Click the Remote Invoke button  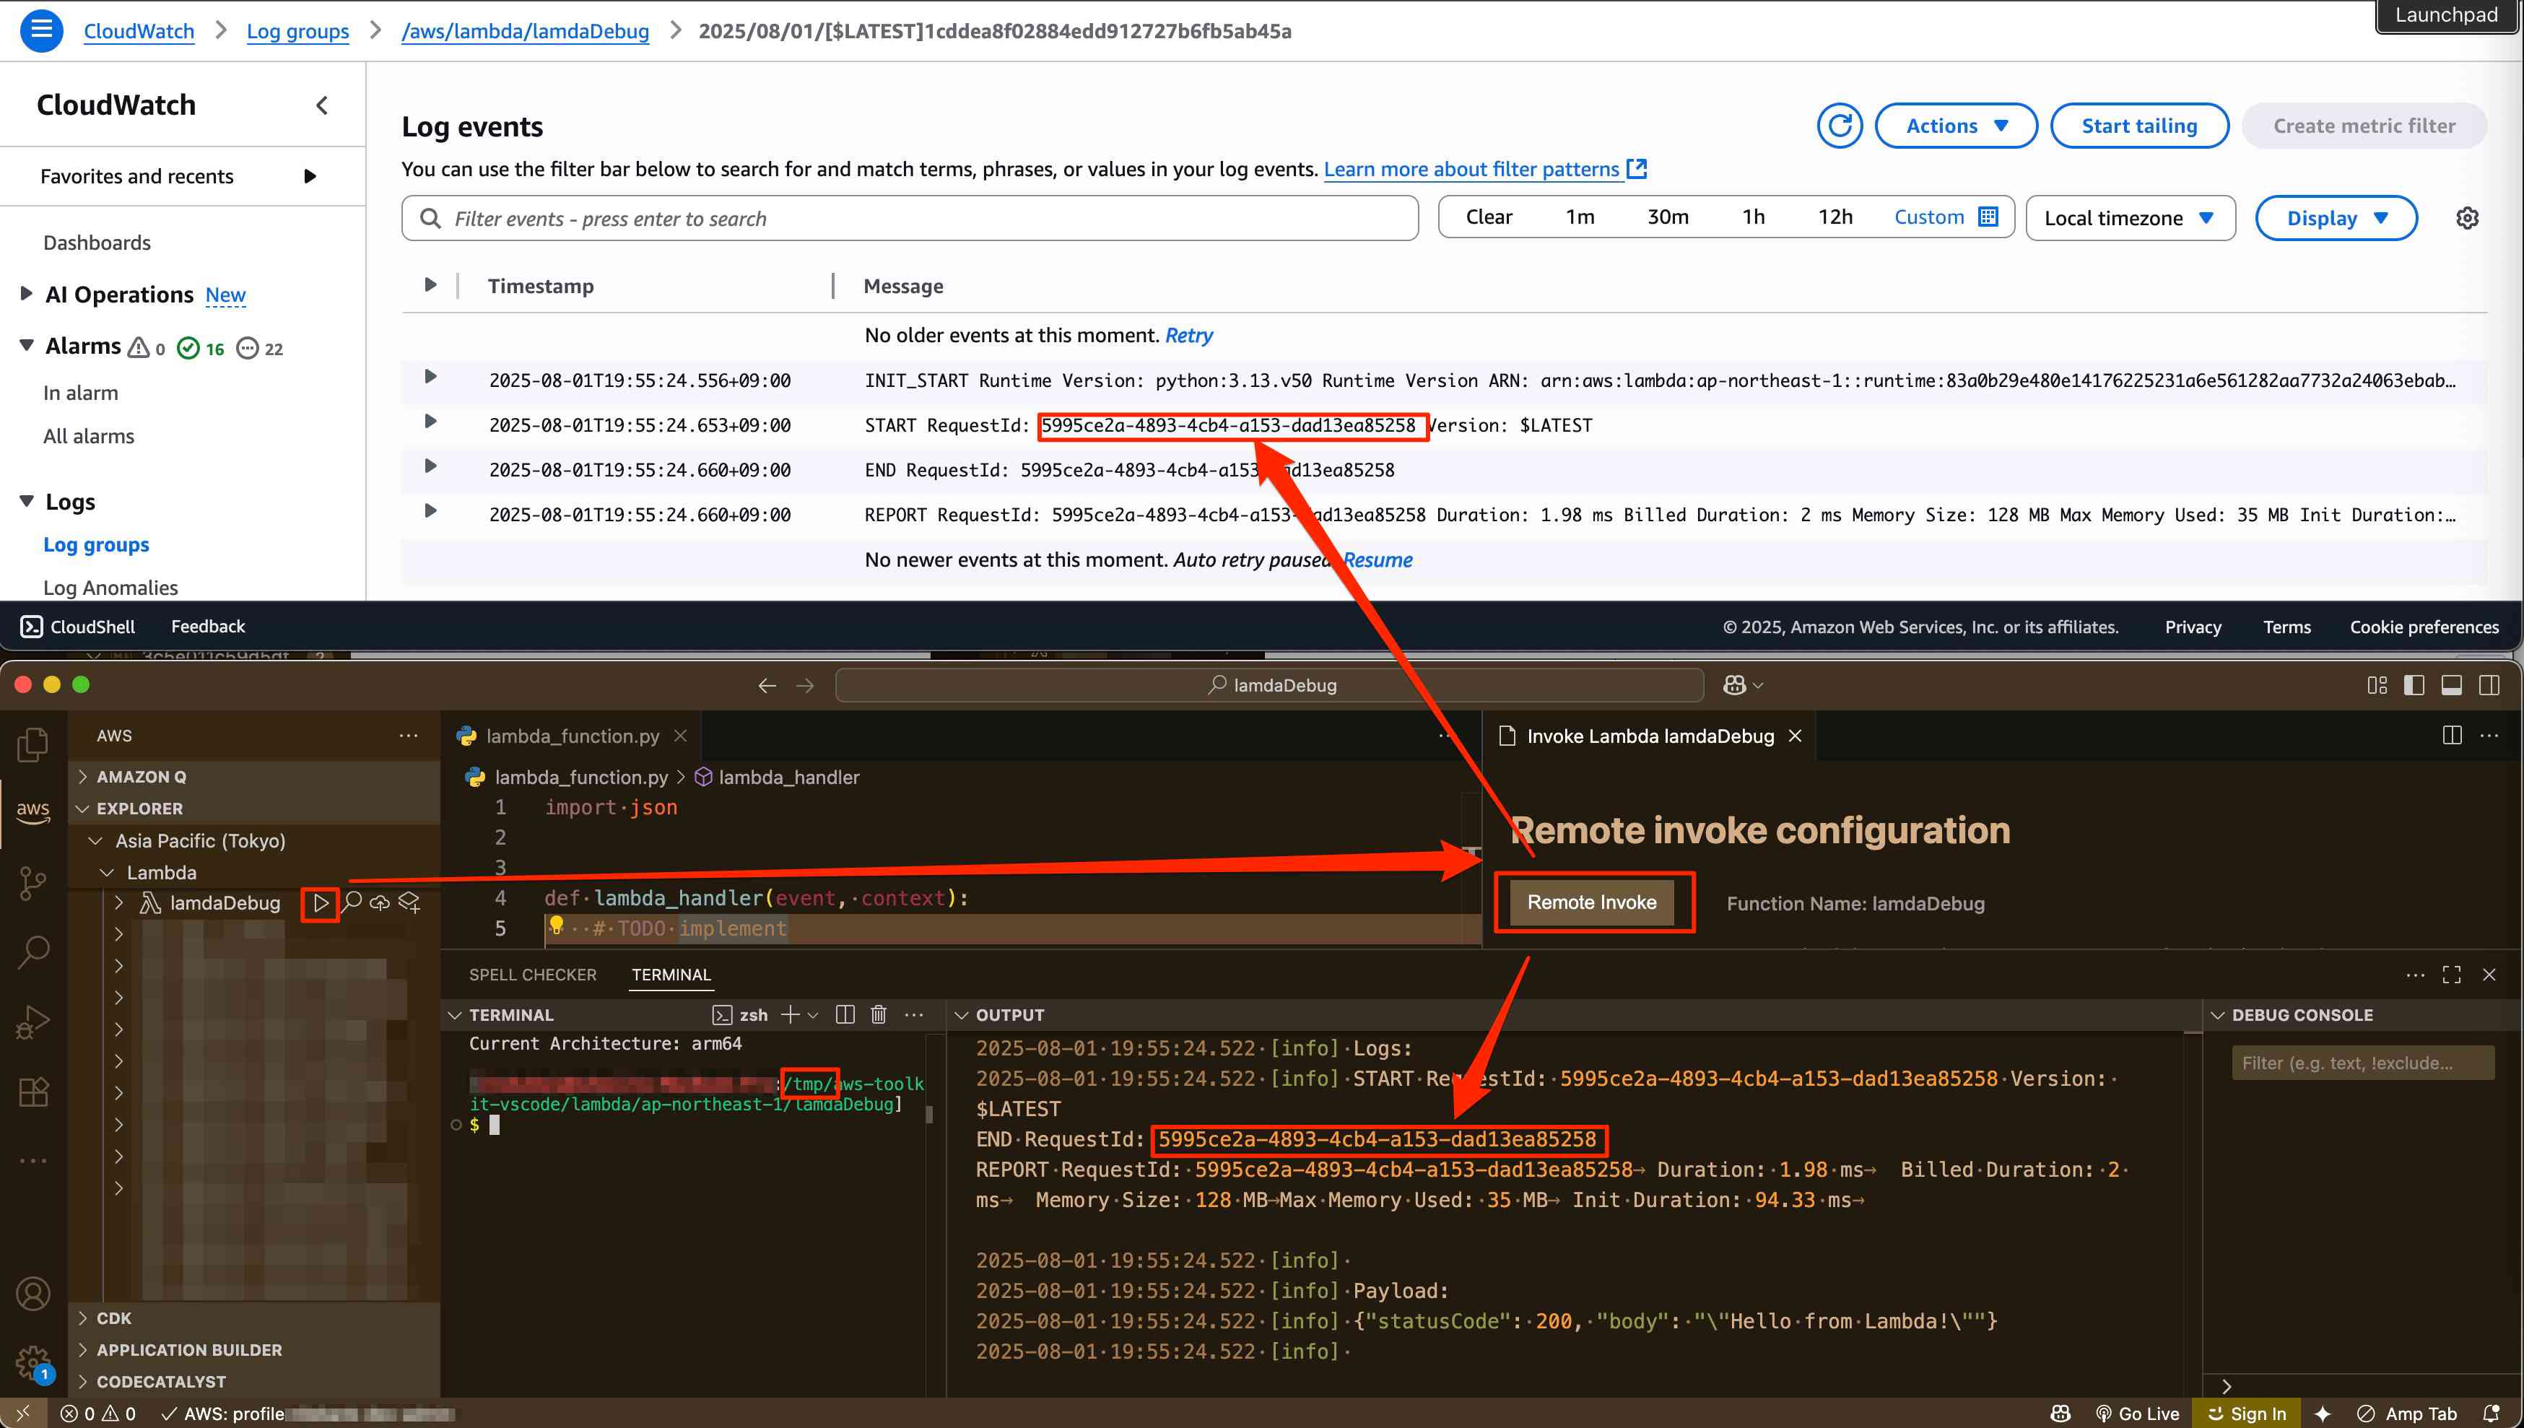coord(1590,902)
